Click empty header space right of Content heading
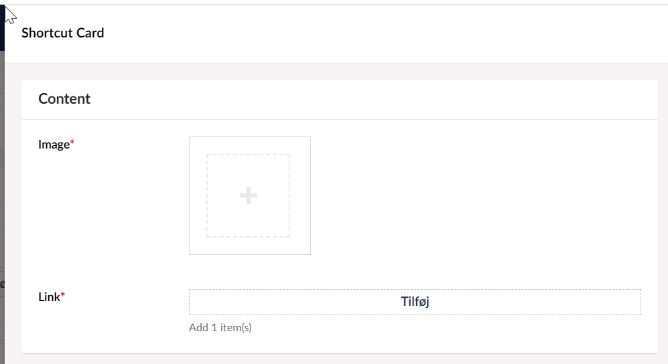This screenshot has width=668, height=364. [369, 99]
